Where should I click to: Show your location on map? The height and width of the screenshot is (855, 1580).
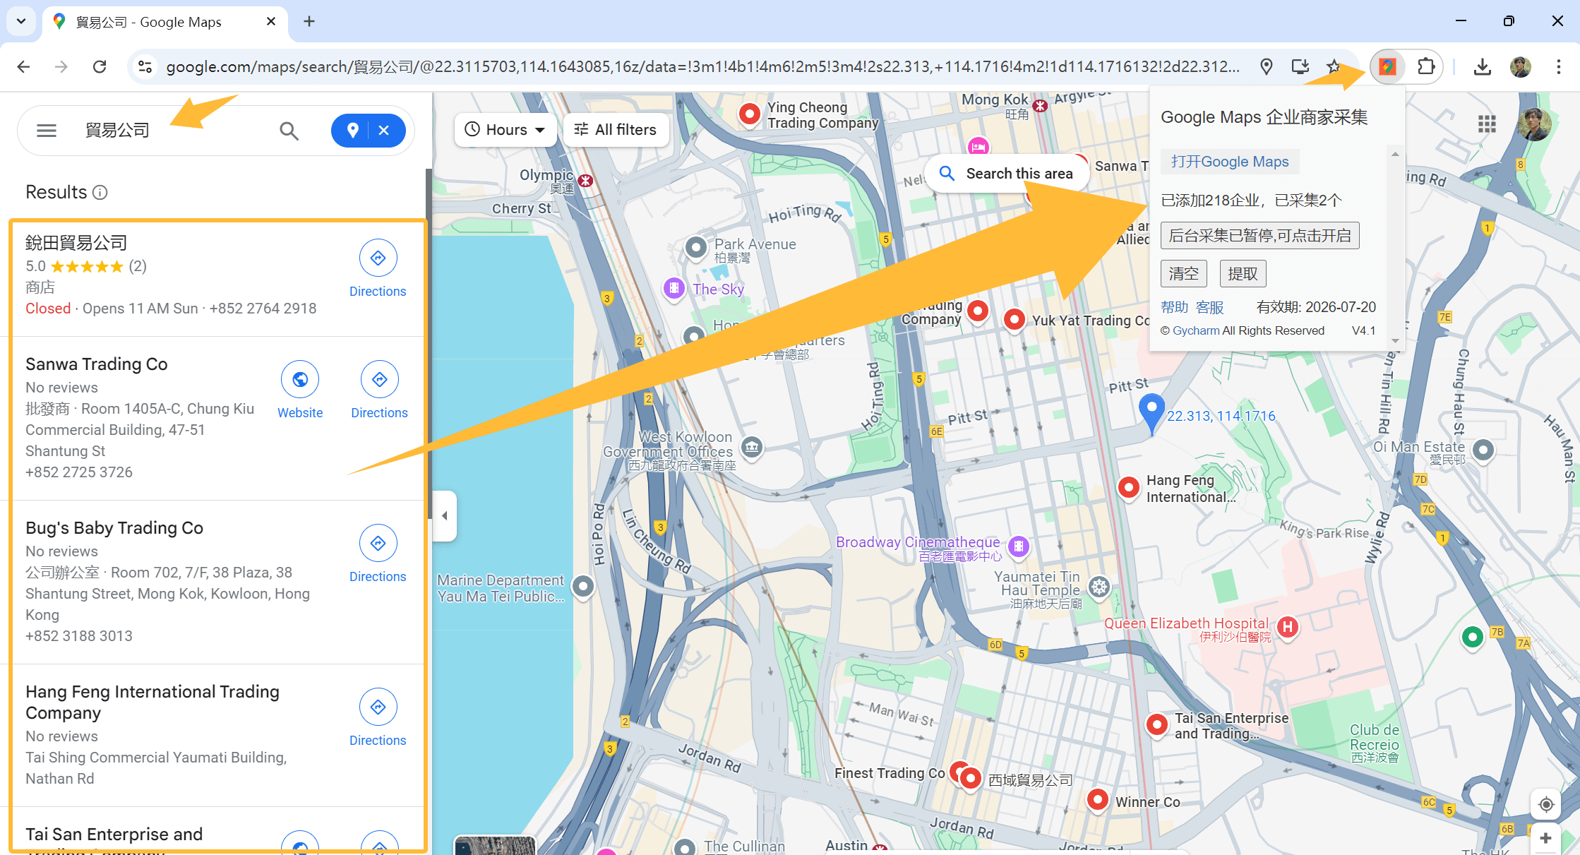[x=1546, y=804]
